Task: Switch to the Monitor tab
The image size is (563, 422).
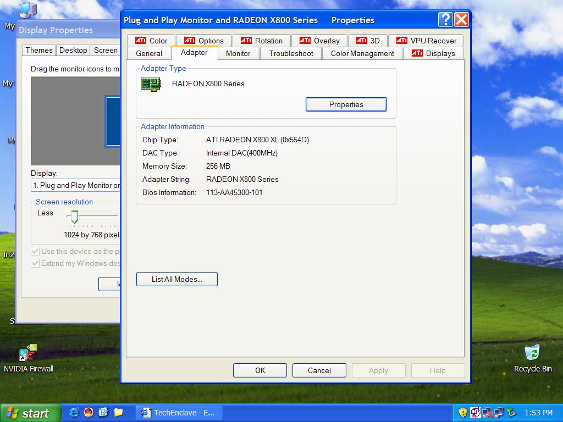Action: (x=238, y=53)
